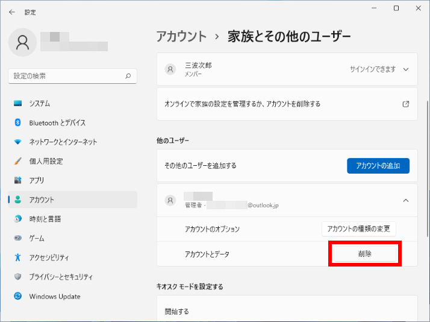This screenshot has height=322, width=430.
Task: Go back using the arrow icon
Action: click(12, 12)
